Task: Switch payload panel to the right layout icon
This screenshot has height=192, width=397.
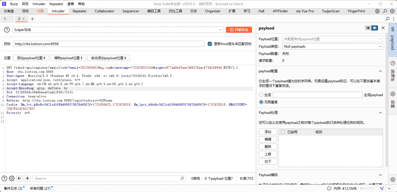Action: [x=375, y=28]
